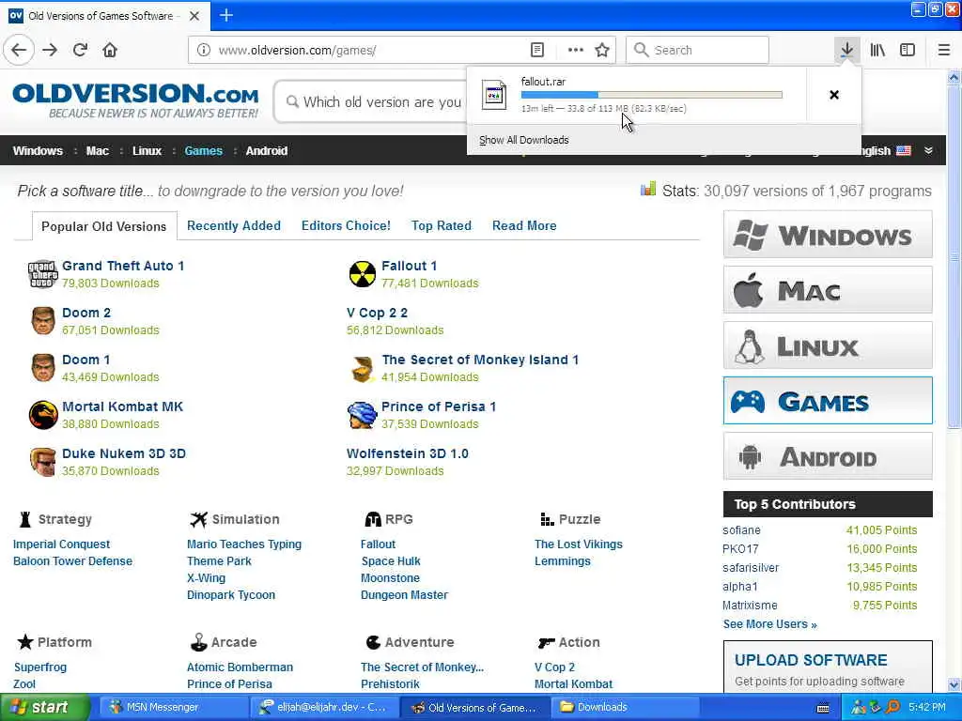Open a new tab with plus button
The width and height of the screenshot is (962, 721).
click(225, 15)
